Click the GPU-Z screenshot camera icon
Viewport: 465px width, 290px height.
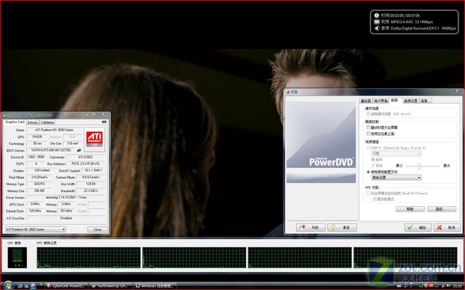[104, 122]
